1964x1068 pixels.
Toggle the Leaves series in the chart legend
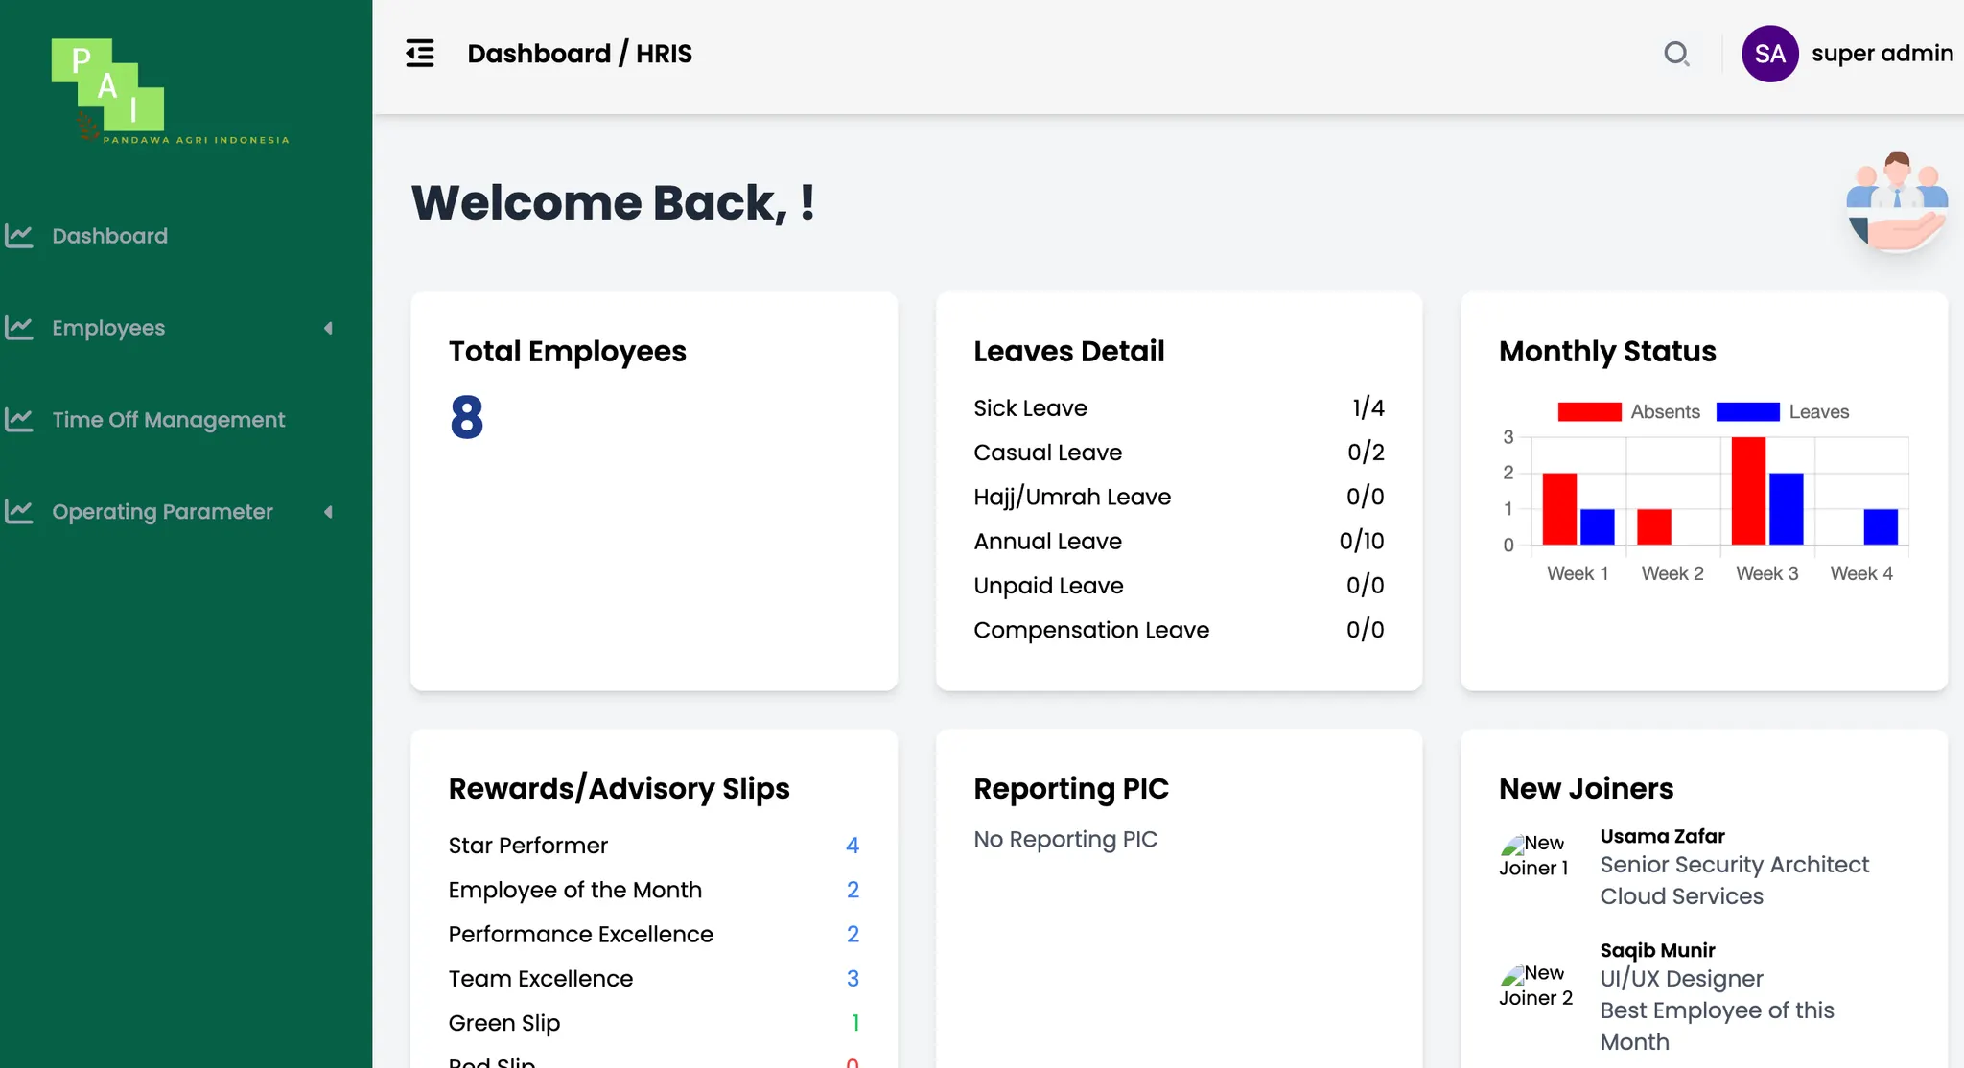[1782, 412]
